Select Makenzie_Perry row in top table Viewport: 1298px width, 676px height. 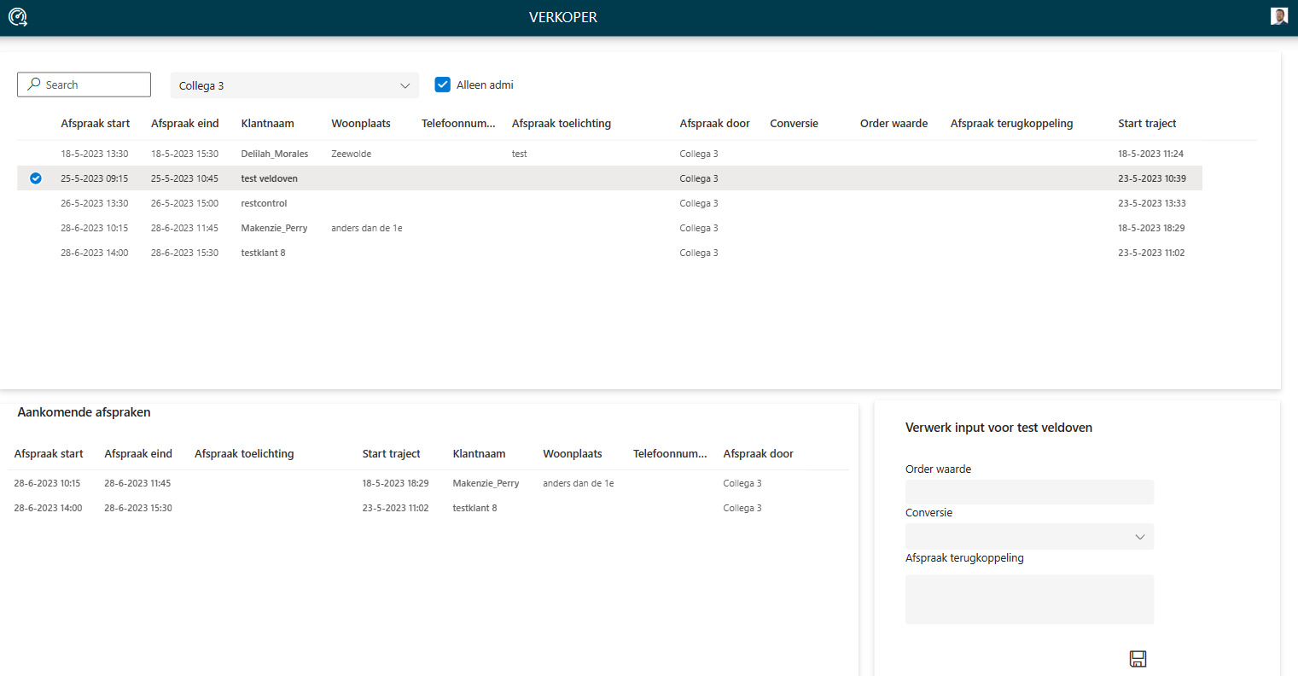274,229
